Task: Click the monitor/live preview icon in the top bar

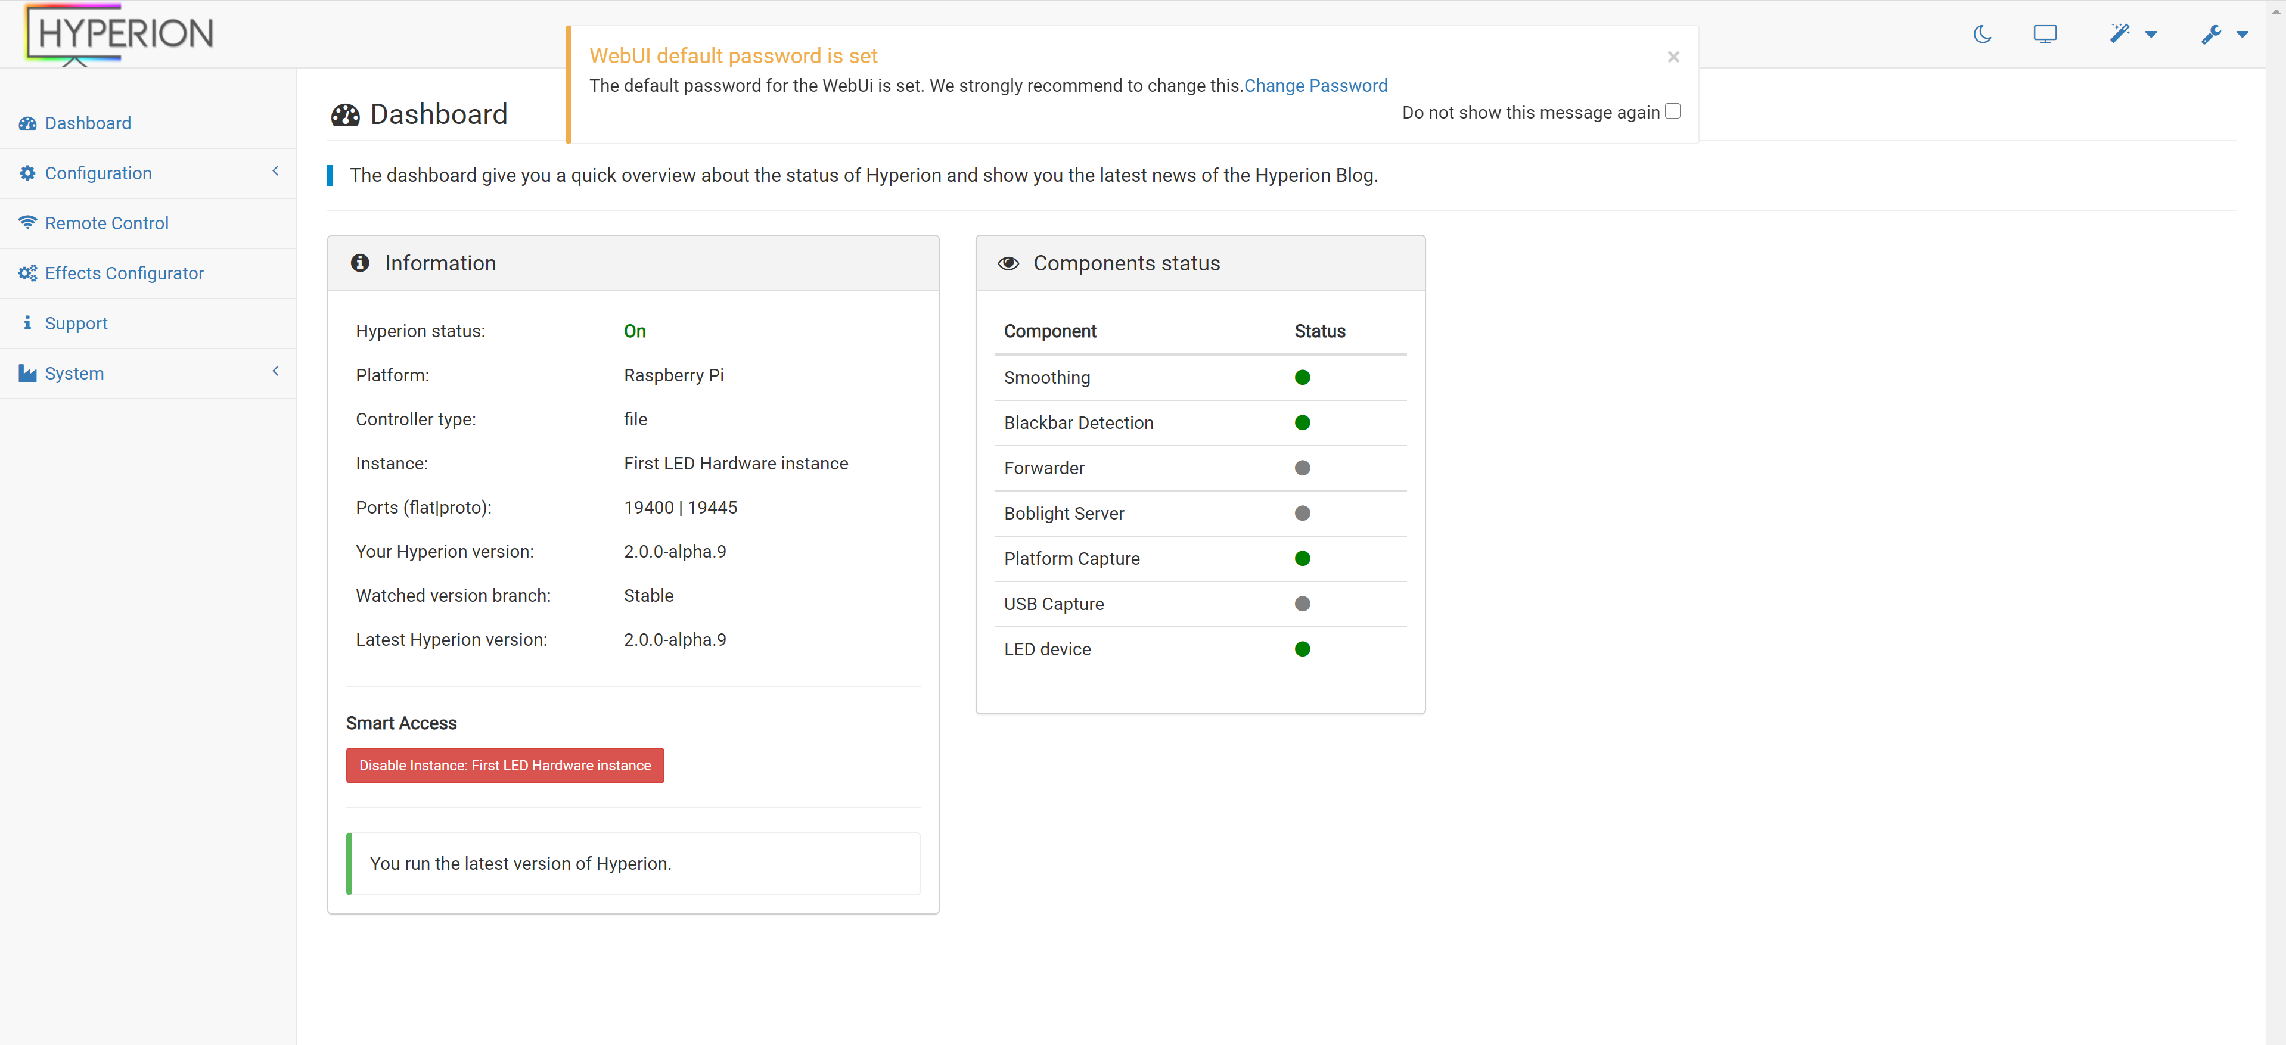Action: (x=2045, y=34)
